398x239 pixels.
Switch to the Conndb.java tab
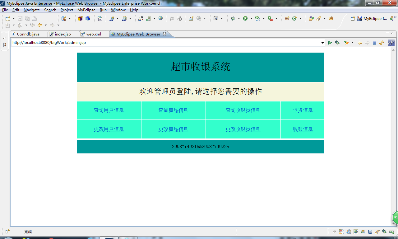coord(28,34)
